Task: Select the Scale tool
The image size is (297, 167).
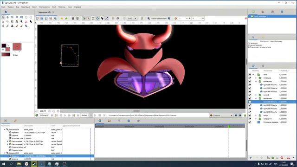Action: coord(12,17)
